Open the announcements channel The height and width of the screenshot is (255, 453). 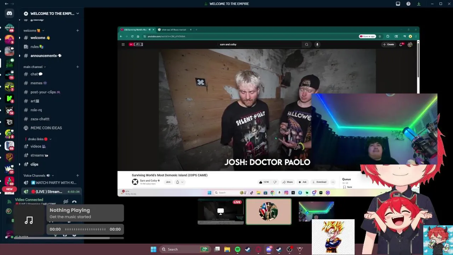point(51,56)
